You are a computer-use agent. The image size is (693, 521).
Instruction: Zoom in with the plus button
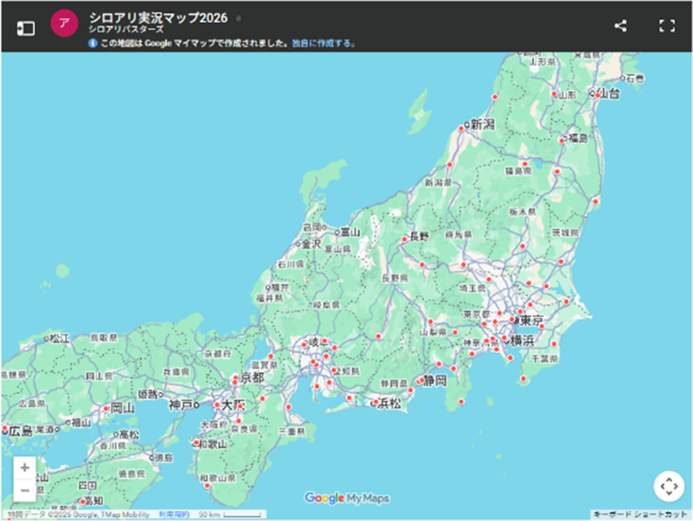point(25,468)
